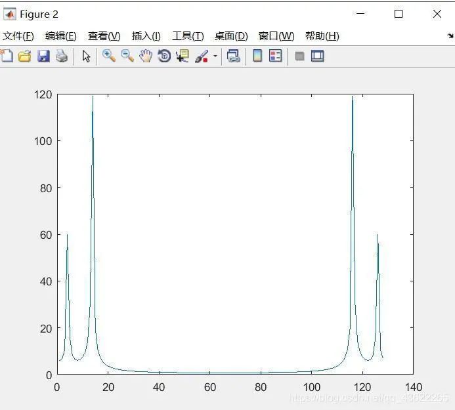Expand the Brush tool color dropdown arrow
455x410 pixels.
click(215, 57)
